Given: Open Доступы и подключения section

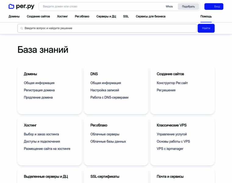Looking at the screenshot, I should (42, 142).
